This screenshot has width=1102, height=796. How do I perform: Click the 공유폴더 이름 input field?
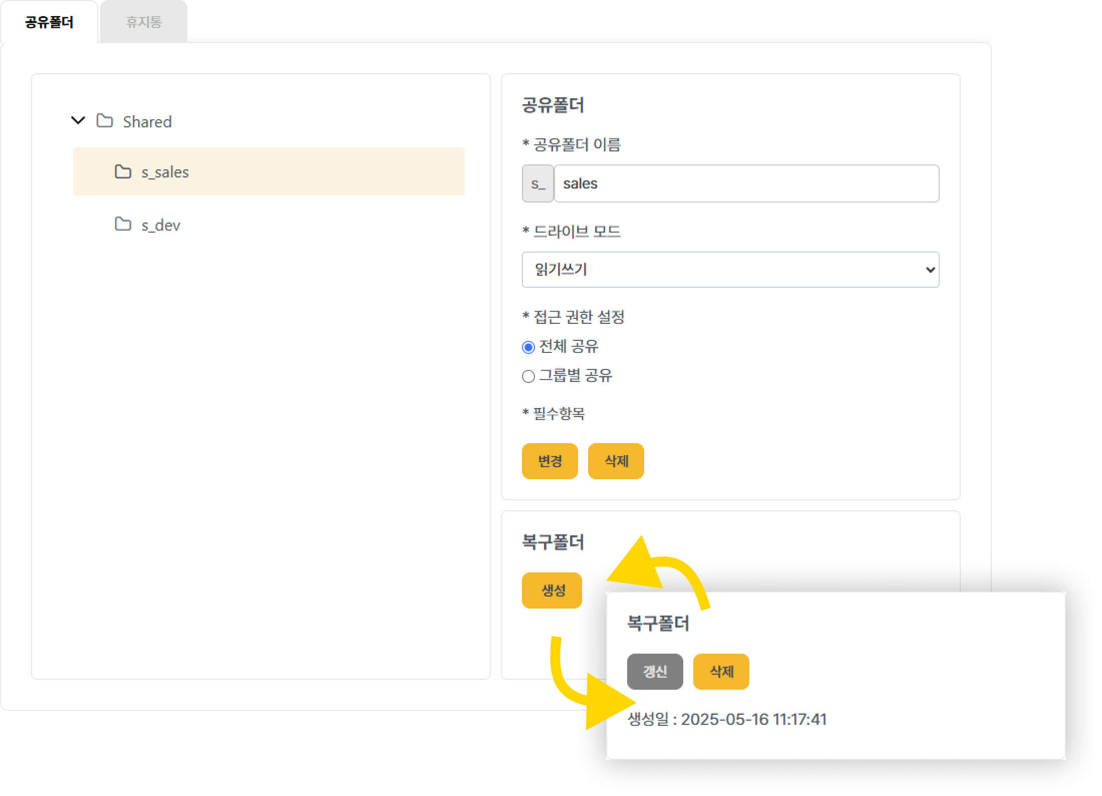click(746, 183)
